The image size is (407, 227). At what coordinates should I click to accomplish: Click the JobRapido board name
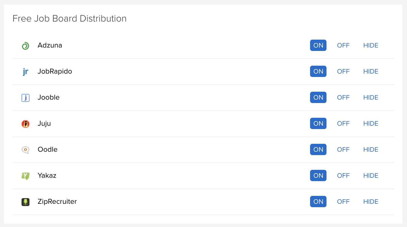(x=55, y=71)
